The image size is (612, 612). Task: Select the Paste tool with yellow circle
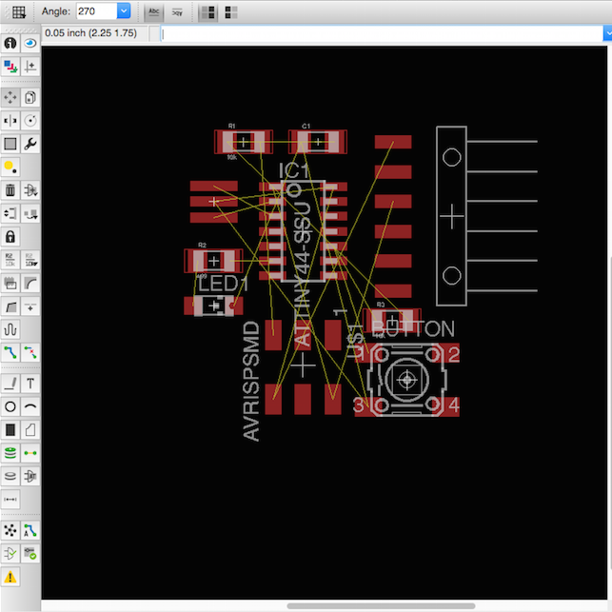pos(10,168)
